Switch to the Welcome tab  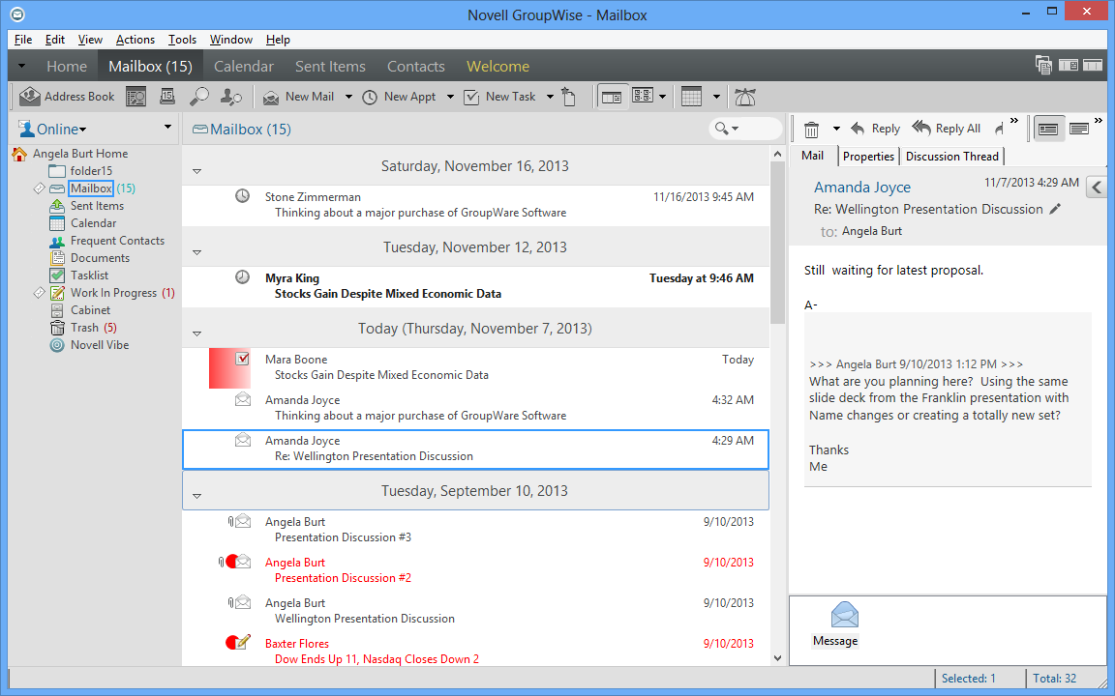[497, 66]
